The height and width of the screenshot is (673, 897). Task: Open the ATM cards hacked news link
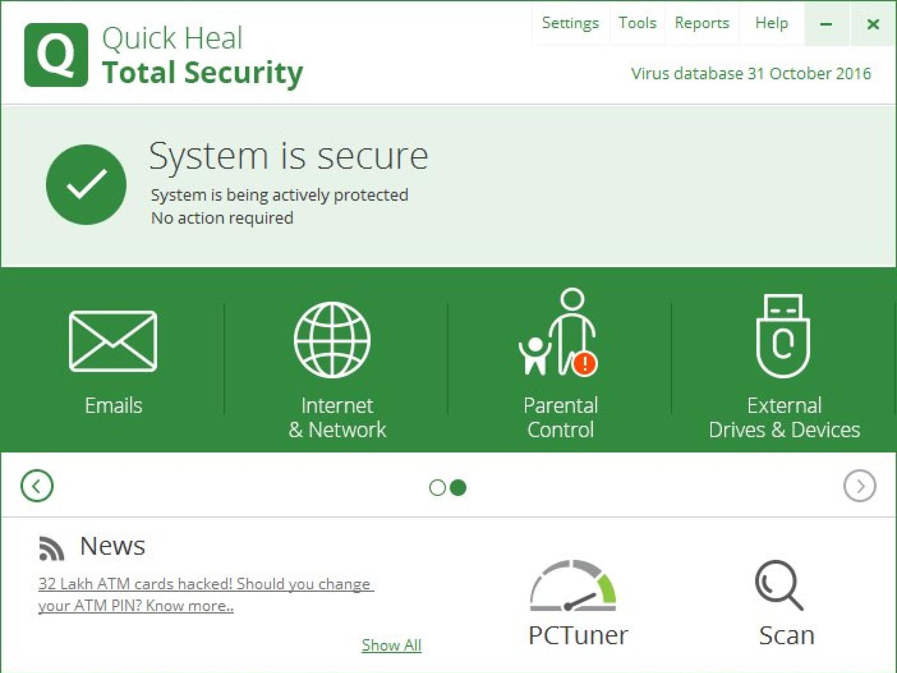coord(206,595)
